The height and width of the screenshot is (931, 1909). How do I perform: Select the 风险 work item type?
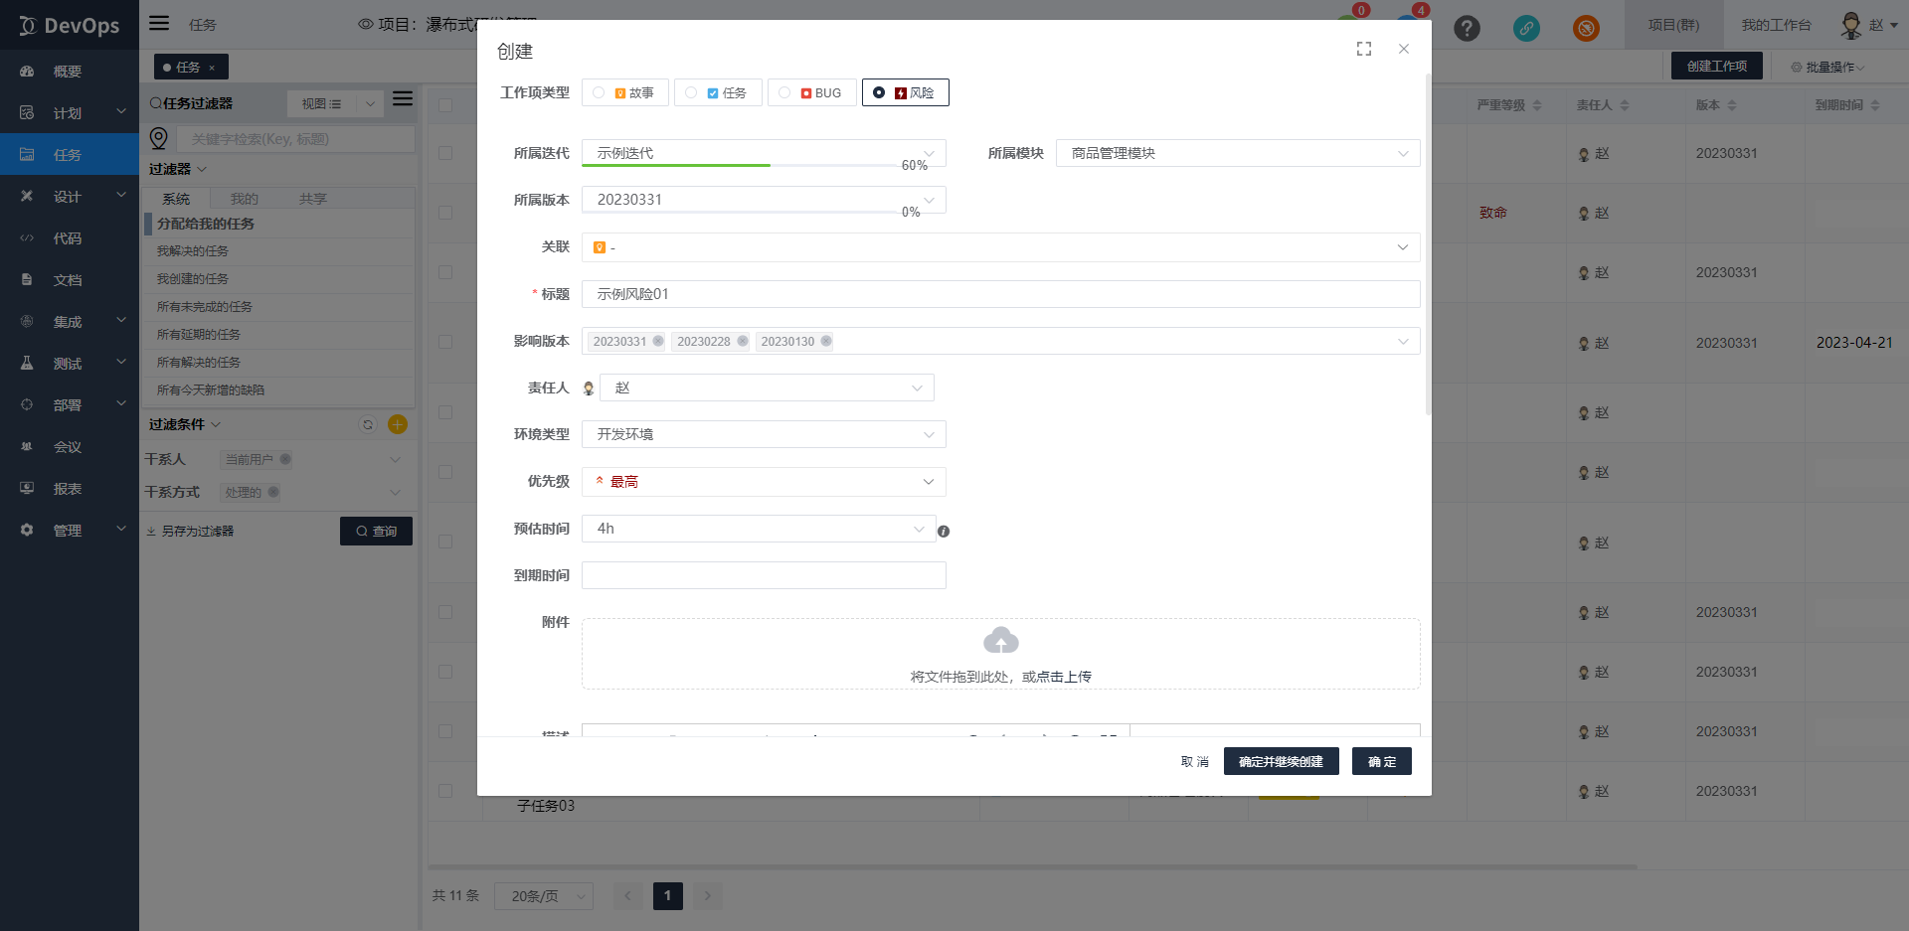coord(906,92)
